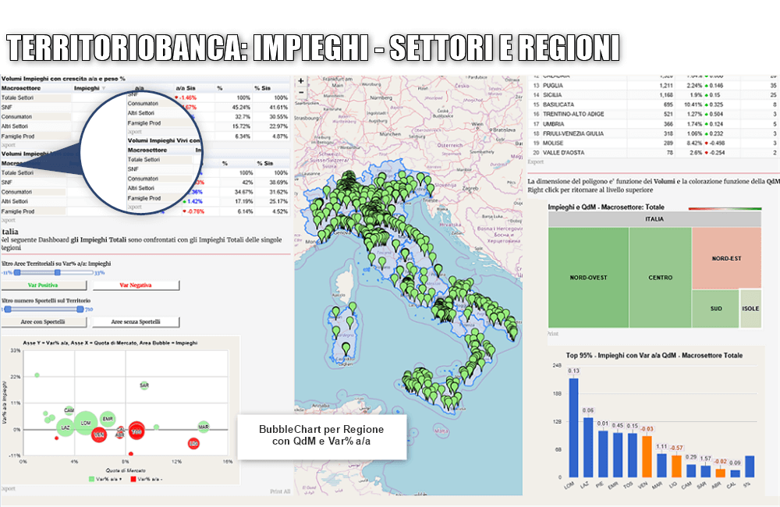This screenshot has height=507, width=780.
Task: Select the MOLISE row in the regions table
Action: click(x=654, y=143)
